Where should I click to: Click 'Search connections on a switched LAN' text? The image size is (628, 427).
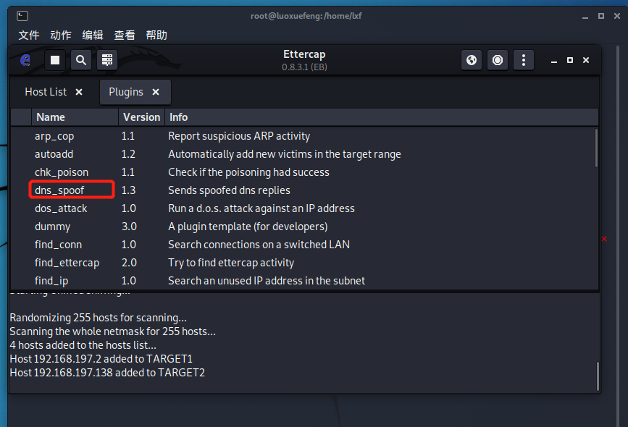[x=259, y=245]
